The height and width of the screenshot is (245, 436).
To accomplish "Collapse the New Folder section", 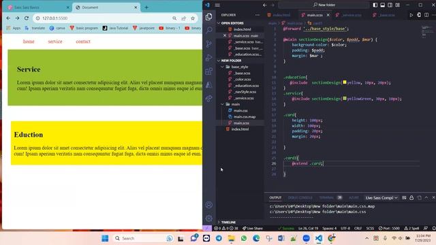I will [240, 61].
